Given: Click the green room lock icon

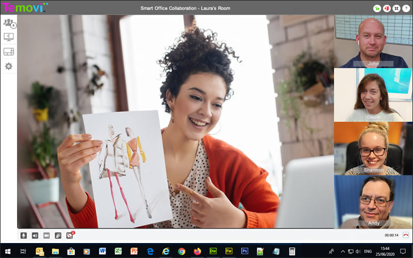Looking at the screenshot, I should coord(377,8).
